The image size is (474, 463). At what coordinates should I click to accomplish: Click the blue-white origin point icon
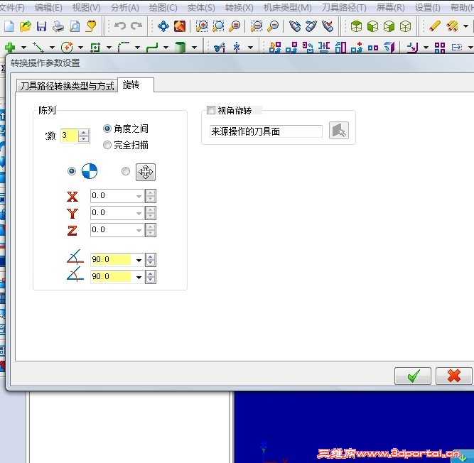(90, 171)
